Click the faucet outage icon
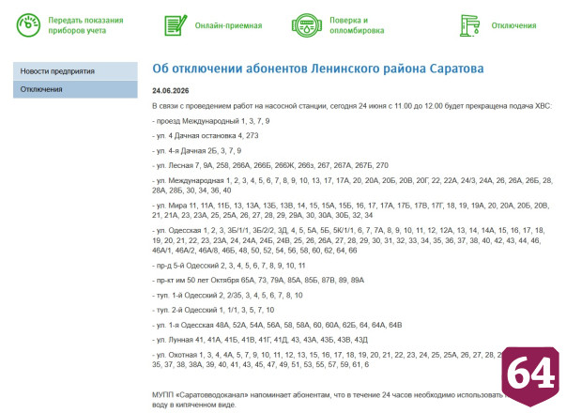 [x=469, y=25]
